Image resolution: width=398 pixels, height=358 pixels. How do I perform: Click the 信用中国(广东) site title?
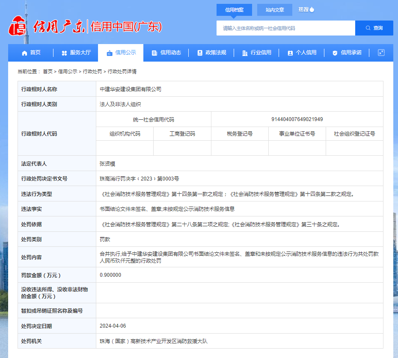coord(126,27)
